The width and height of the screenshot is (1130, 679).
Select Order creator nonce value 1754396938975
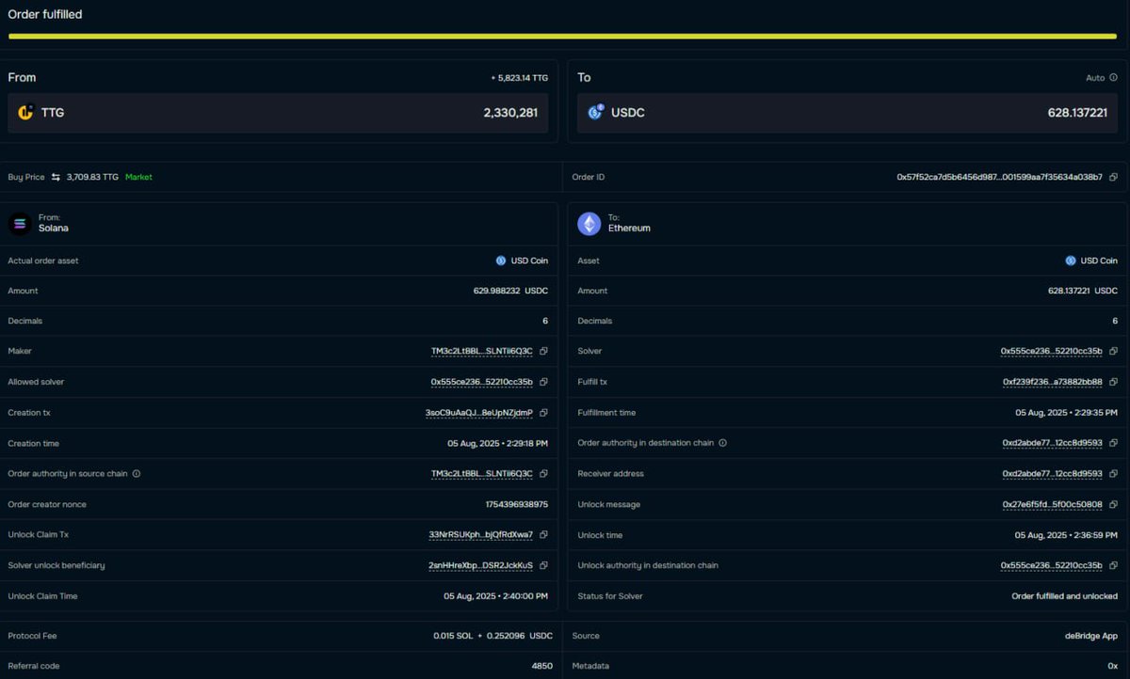coord(517,504)
